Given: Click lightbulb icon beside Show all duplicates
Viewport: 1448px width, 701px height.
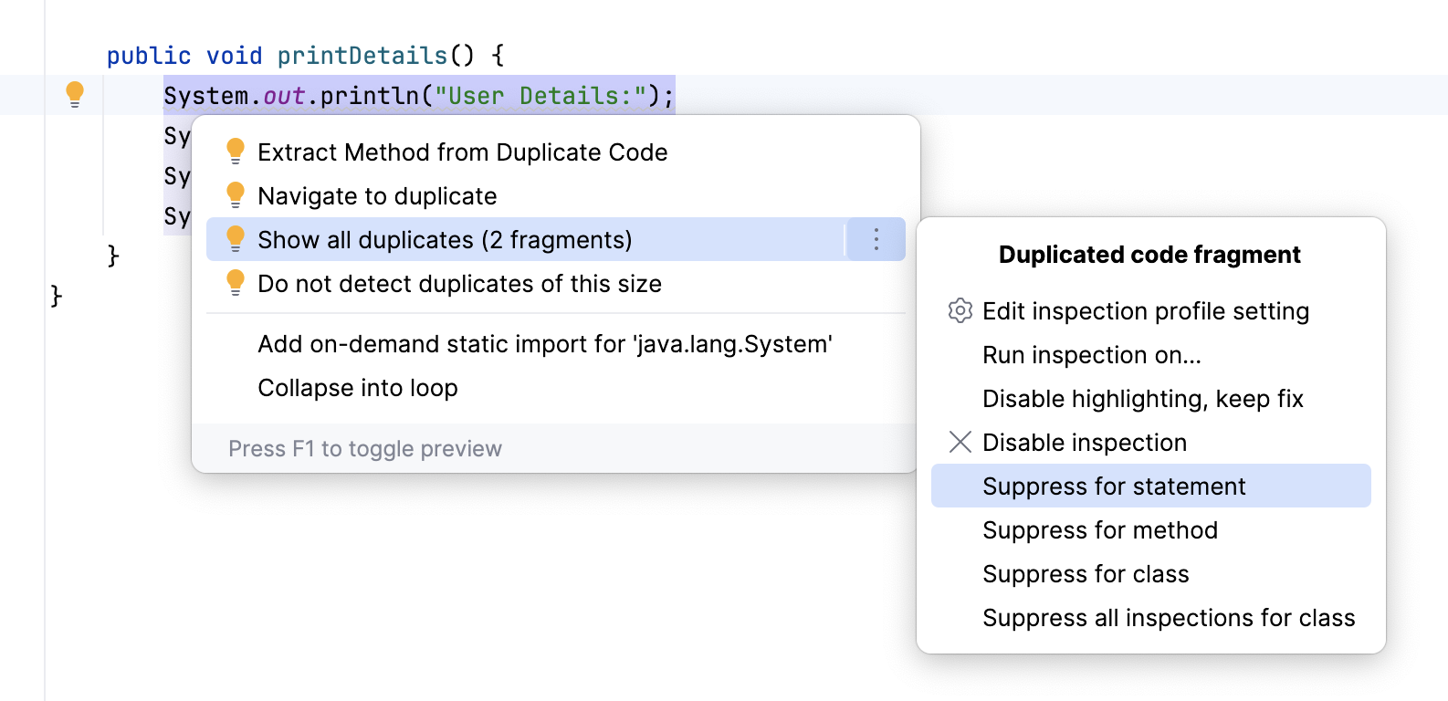Looking at the screenshot, I should tap(236, 239).
